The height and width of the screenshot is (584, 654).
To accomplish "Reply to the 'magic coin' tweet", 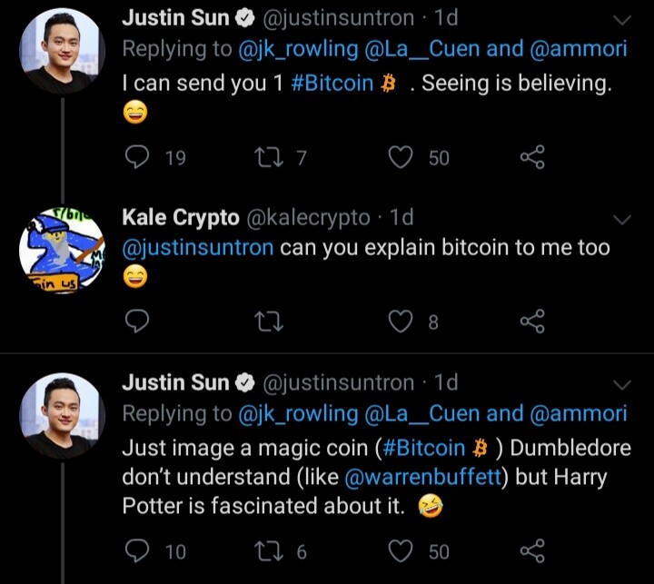I will [x=137, y=551].
